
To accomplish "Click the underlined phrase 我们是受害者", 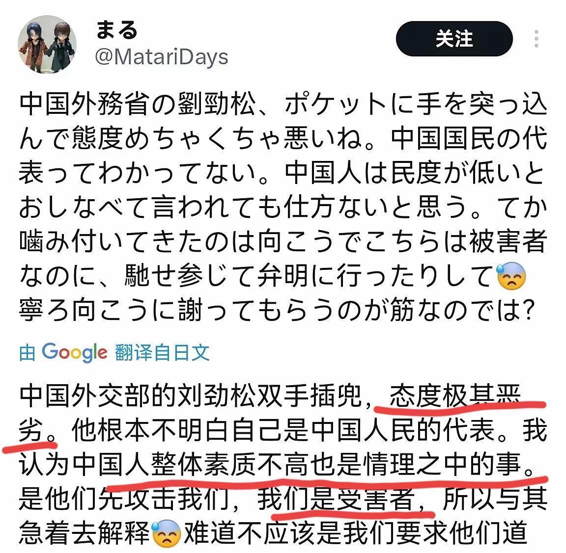I will pyautogui.click(x=337, y=499).
